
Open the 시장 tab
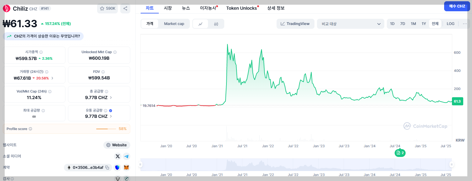click(168, 8)
